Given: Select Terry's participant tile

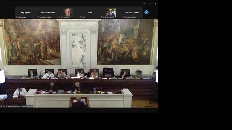Looking at the screenshot, I should pos(90,13).
